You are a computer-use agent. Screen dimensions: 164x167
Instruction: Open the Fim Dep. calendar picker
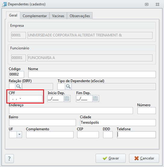pos(96,98)
